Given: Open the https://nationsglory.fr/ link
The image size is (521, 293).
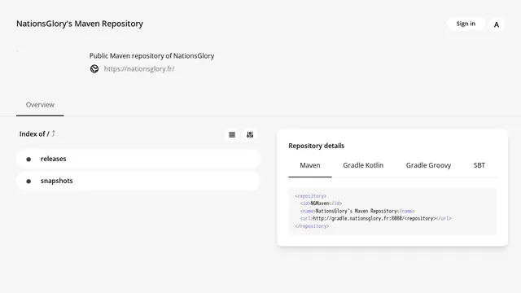Looking at the screenshot, I should coord(139,68).
